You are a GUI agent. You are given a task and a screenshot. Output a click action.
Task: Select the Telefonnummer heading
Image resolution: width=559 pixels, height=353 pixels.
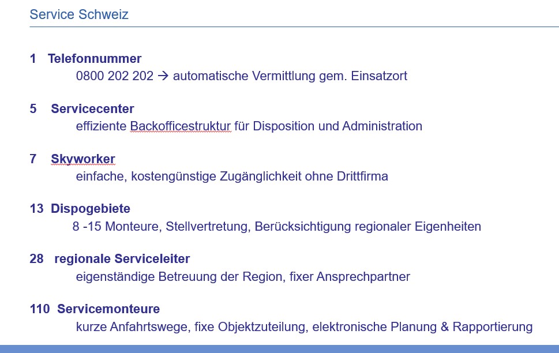point(95,58)
